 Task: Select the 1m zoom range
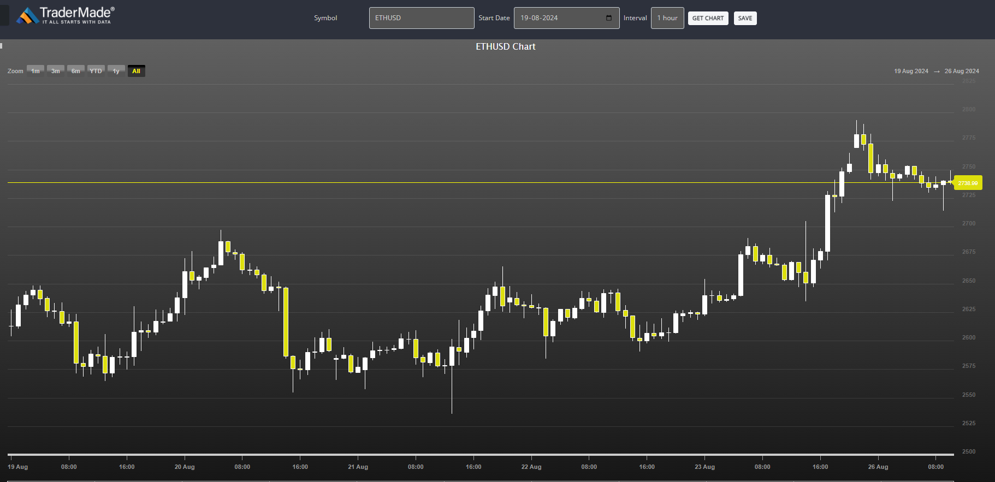35,71
